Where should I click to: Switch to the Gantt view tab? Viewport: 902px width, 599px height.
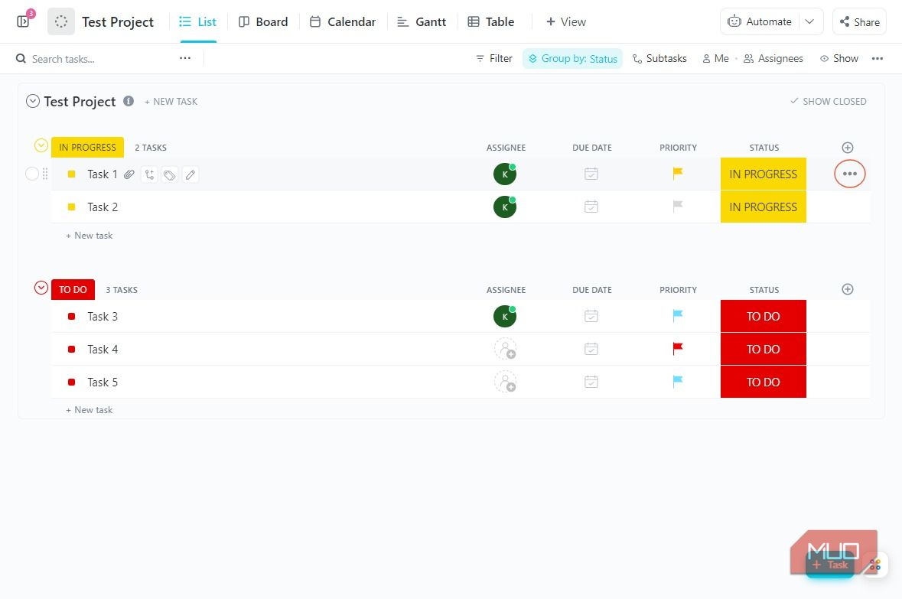[422, 22]
